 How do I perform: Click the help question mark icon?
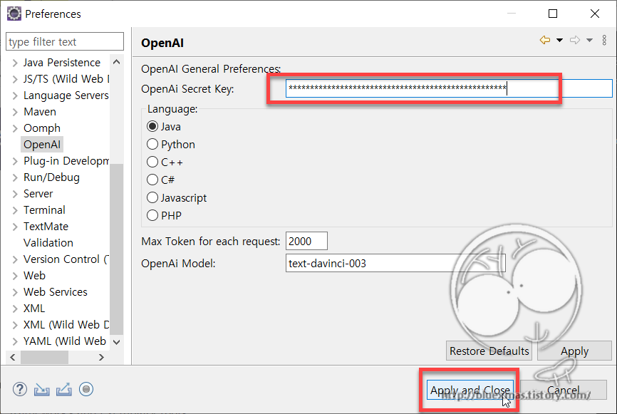tap(20, 389)
